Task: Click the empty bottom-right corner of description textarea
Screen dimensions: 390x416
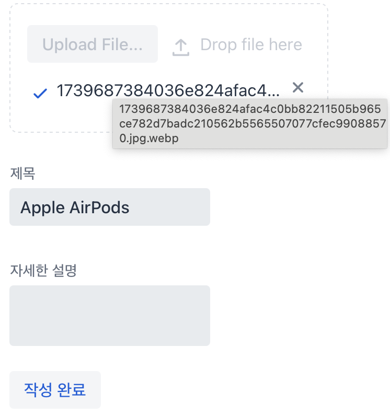Action: coord(197,337)
